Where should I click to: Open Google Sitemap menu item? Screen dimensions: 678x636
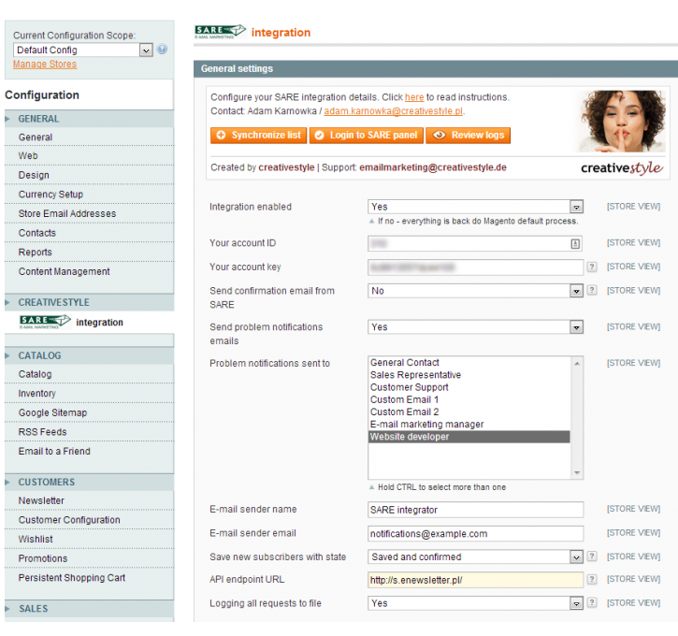coord(90,412)
